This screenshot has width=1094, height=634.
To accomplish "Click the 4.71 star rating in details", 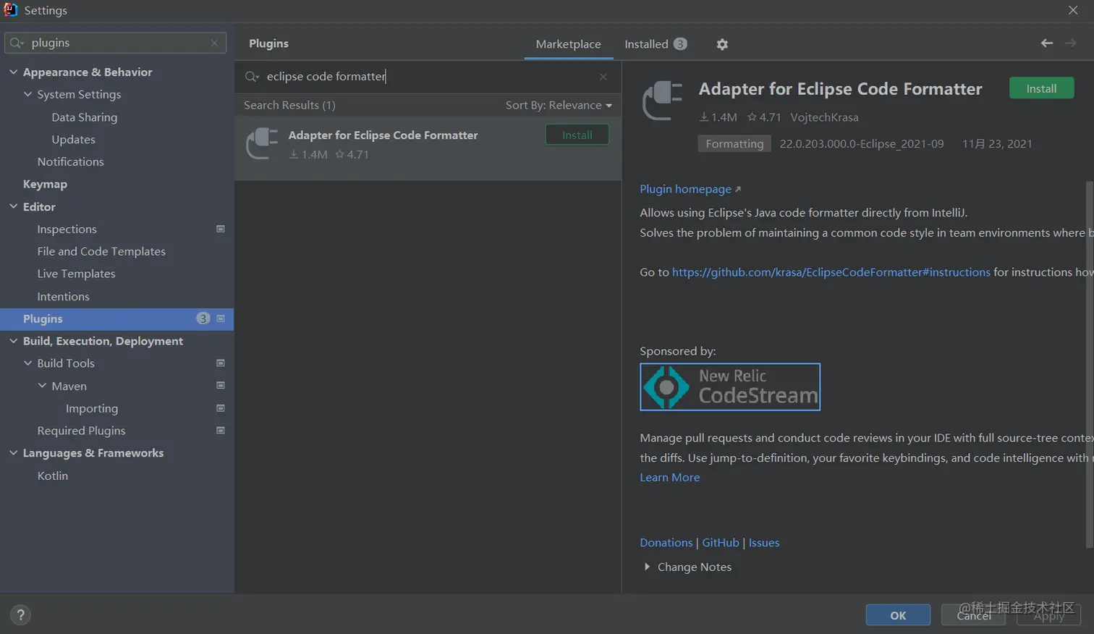I will pyautogui.click(x=764, y=117).
